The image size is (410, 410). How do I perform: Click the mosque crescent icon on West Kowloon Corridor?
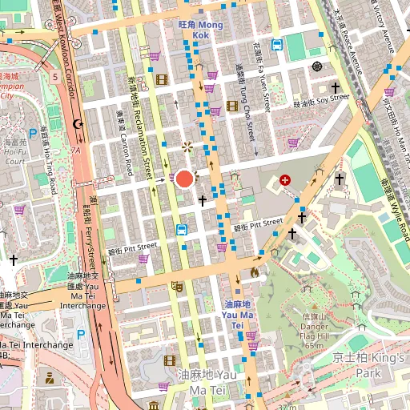[78, 124]
